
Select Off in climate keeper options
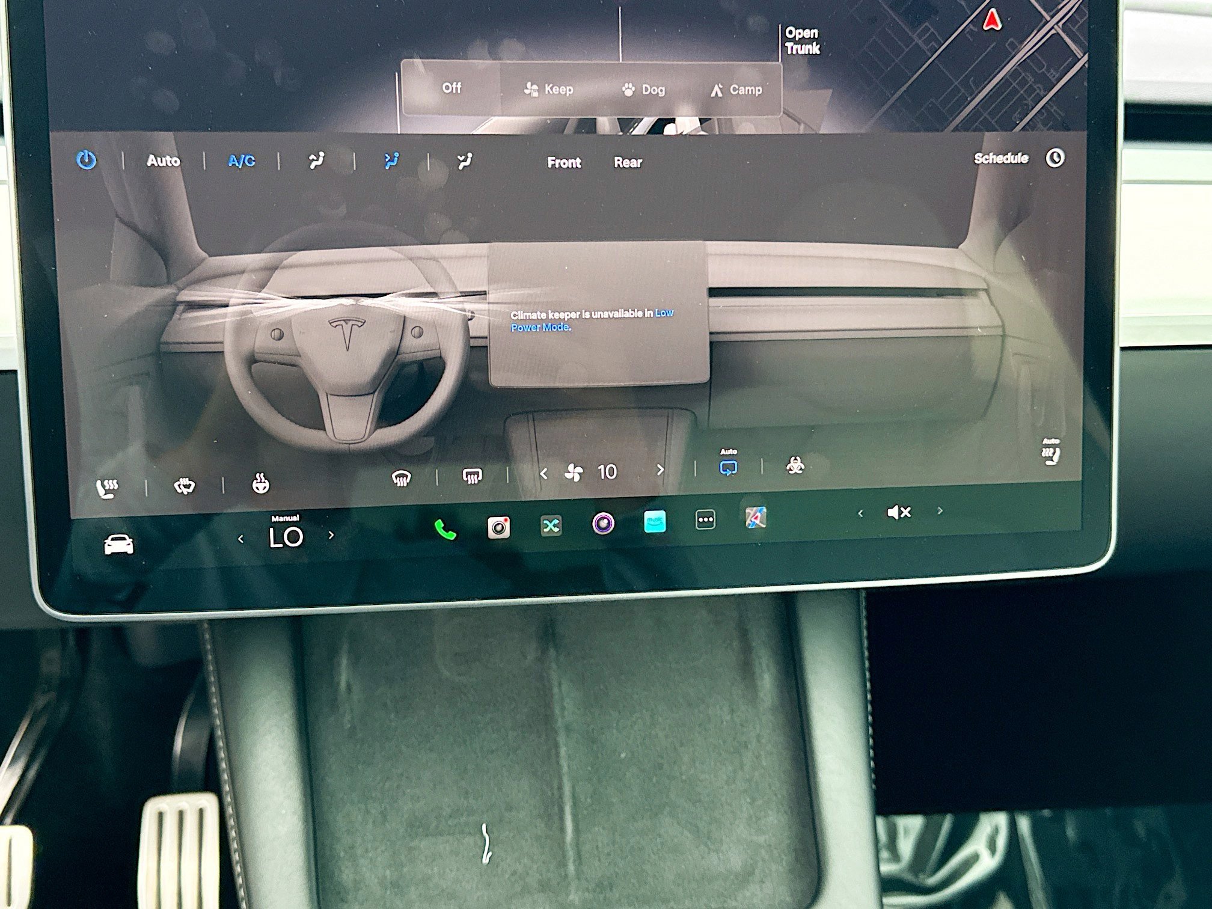click(x=451, y=88)
